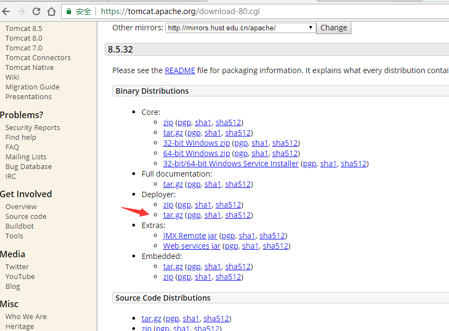Download 32-bit/64-bit Windows Service Installer
The image size is (449, 331).
[x=231, y=164]
